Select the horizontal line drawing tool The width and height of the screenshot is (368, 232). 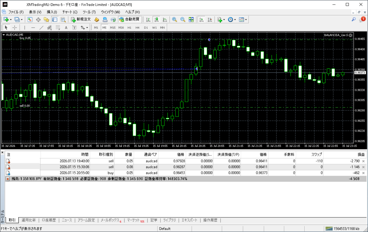coord(33,28)
